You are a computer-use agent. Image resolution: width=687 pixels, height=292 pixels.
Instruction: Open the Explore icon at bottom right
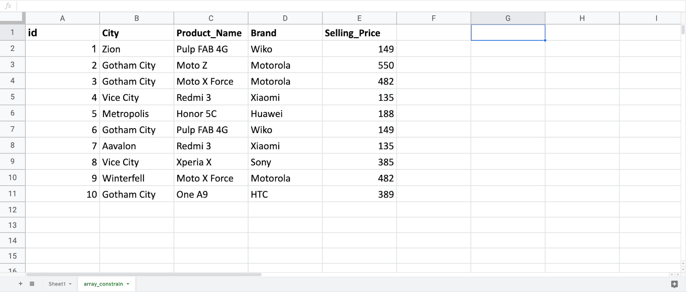pos(674,284)
